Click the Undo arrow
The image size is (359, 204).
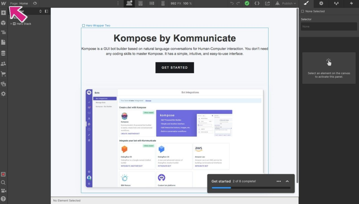[x=232, y=3]
